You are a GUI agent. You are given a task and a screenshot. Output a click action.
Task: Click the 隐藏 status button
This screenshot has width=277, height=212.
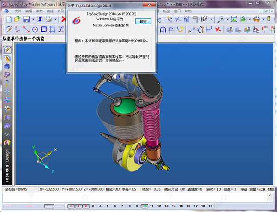(x=244, y=189)
